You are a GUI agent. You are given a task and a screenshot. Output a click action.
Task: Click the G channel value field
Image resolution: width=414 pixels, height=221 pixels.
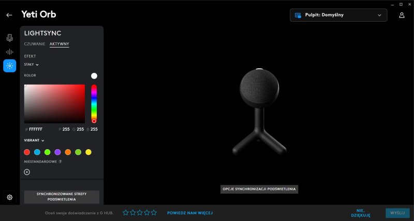point(80,129)
